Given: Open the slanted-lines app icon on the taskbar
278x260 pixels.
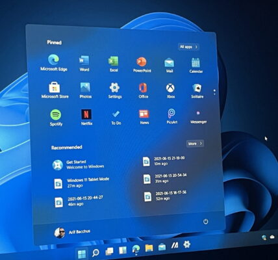Looking at the screenshot, I should point(175,246).
